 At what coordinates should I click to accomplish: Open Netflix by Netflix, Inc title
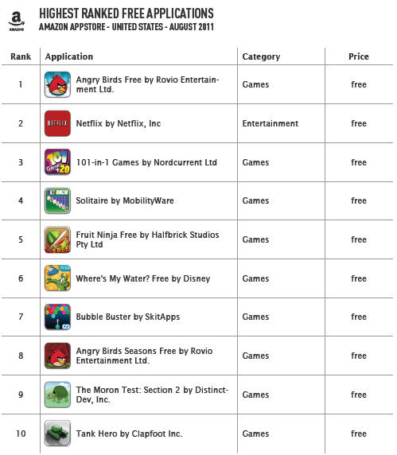pyautogui.click(x=119, y=123)
